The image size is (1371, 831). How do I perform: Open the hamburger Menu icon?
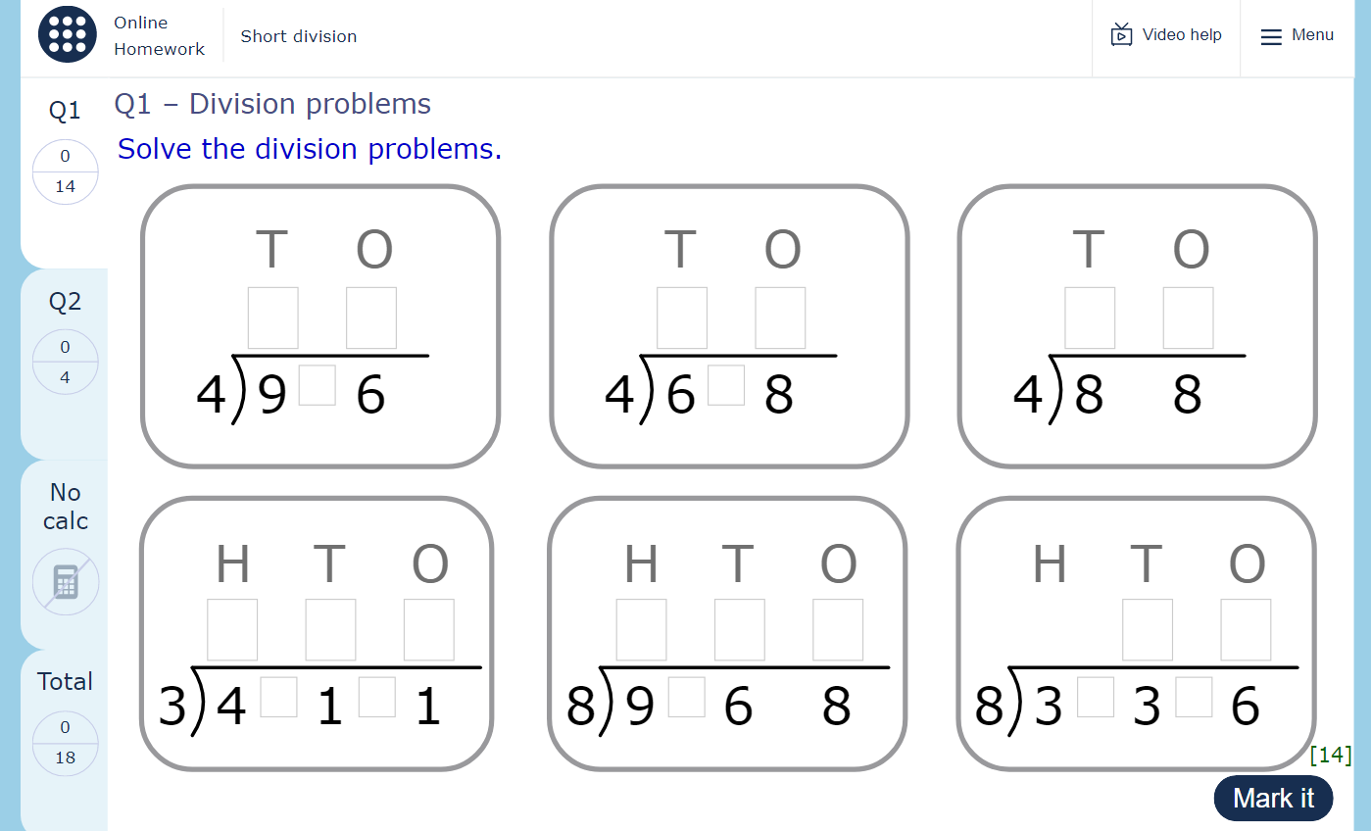tap(1269, 35)
